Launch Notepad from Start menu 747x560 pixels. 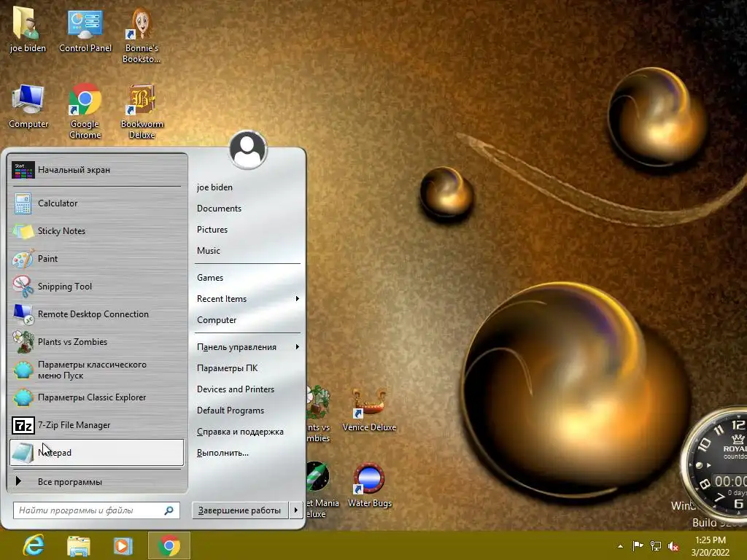[x=96, y=452]
